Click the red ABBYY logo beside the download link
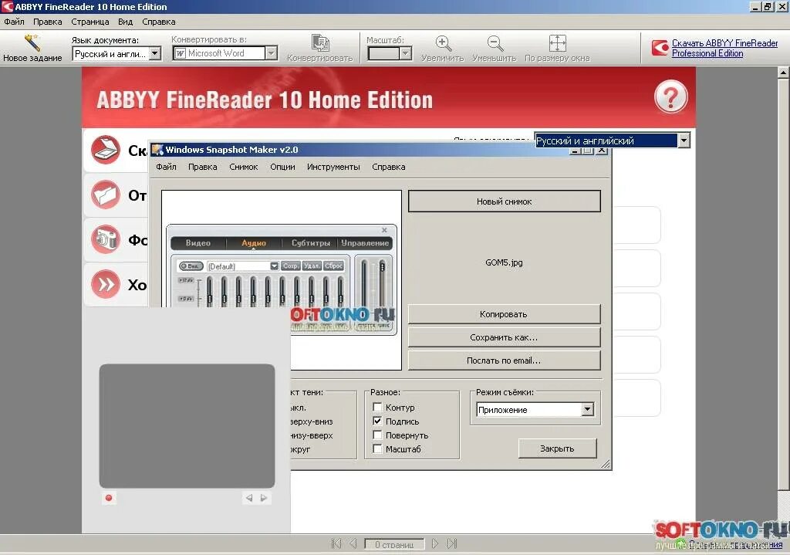This screenshot has height=555, width=790. tap(660, 48)
